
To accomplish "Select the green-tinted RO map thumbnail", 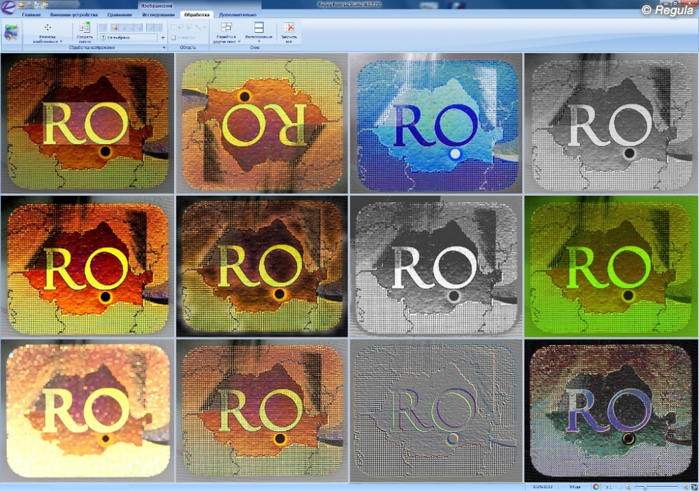I will pyautogui.click(x=611, y=264).
